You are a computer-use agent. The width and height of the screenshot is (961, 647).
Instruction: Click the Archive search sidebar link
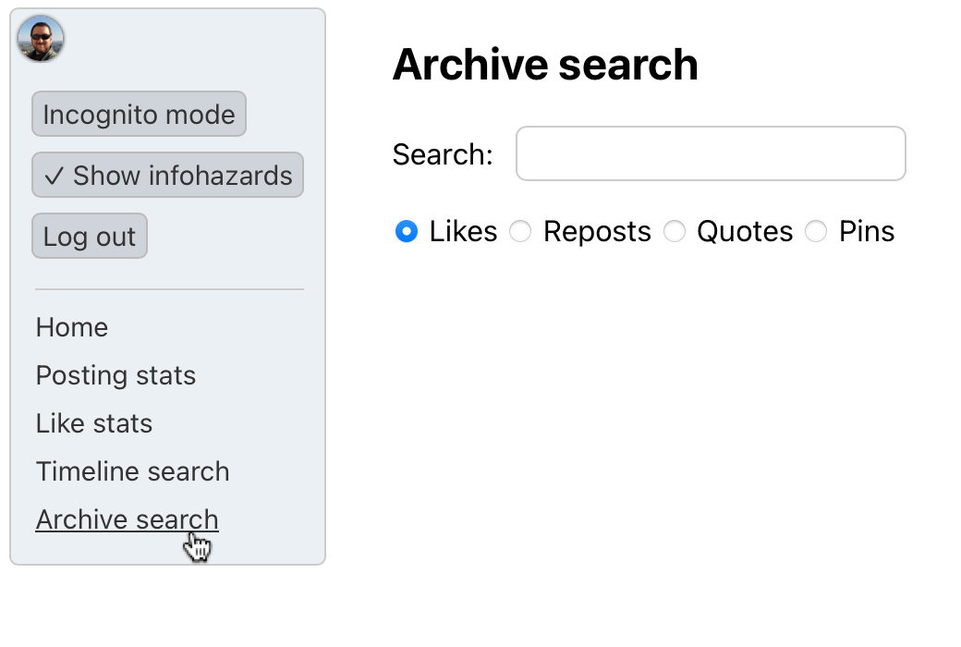point(127,519)
